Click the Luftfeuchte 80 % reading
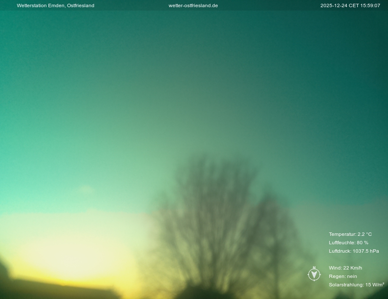The height and width of the screenshot is (299, 388). [348, 243]
